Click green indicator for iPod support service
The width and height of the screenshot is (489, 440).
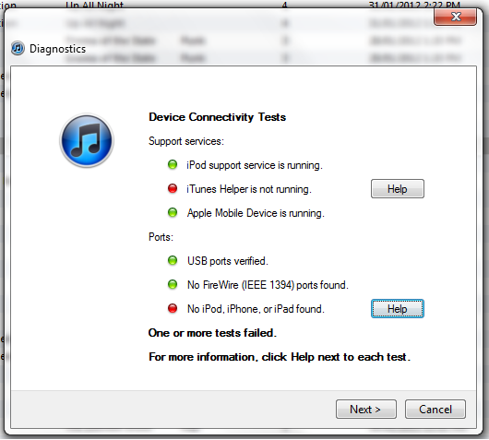tap(173, 164)
